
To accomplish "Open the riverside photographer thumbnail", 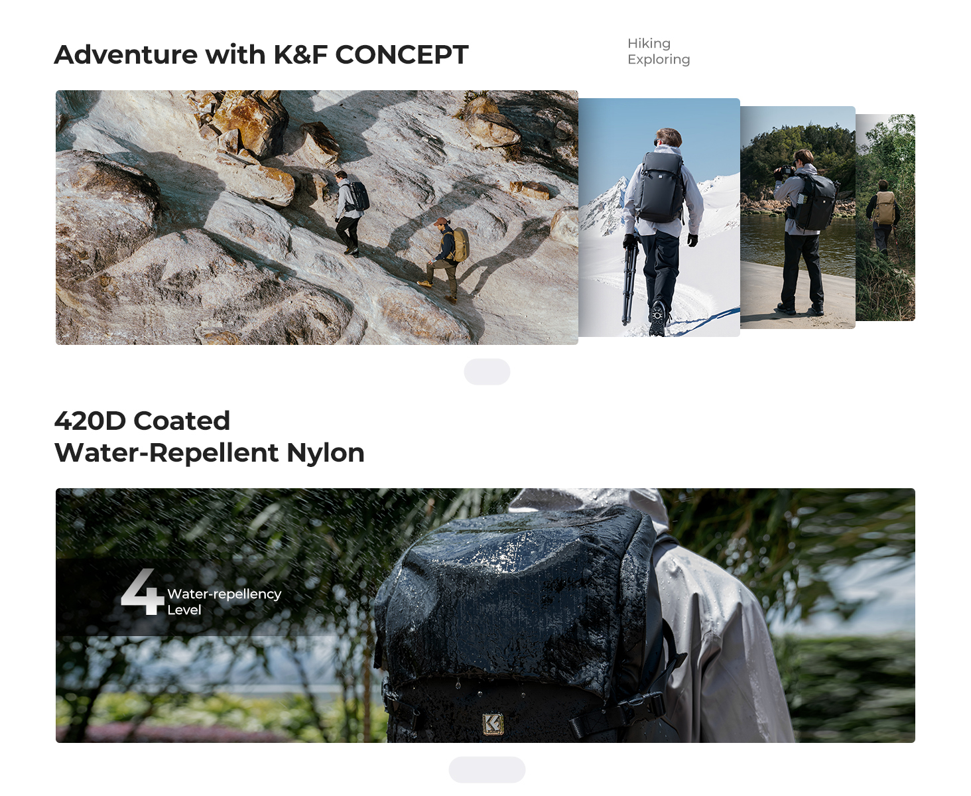I will pos(798,218).
